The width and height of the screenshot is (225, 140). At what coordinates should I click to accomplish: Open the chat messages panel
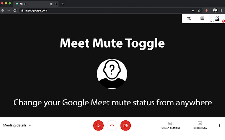[x=202, y=18]
